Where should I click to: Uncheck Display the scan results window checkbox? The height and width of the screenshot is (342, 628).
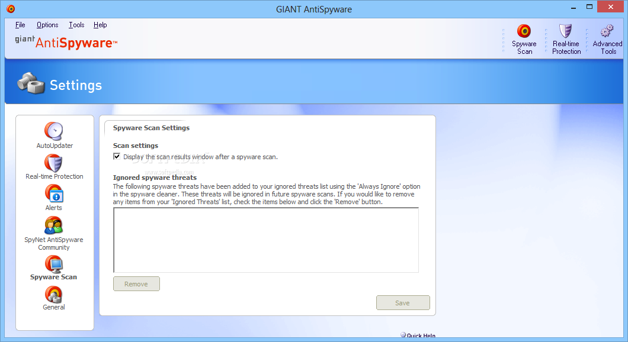117,156
